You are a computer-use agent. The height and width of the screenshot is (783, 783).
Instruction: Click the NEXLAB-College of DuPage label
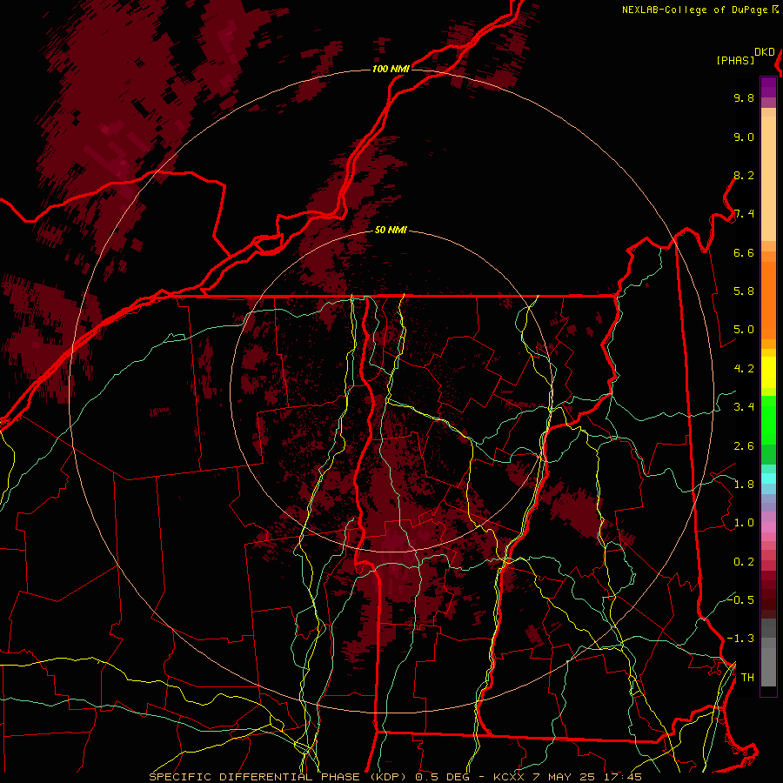click(x=694, y=10)
